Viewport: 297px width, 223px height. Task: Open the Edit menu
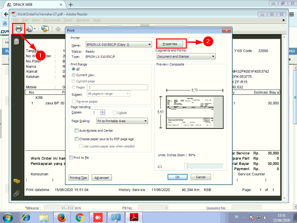(25, 20)
